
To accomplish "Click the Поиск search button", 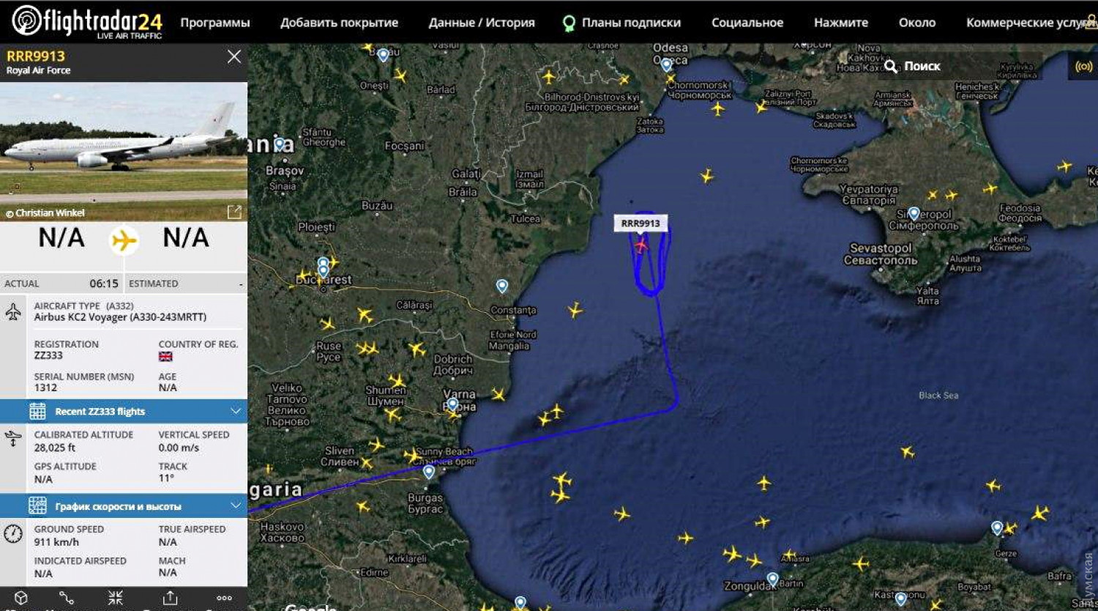I will (x=913, y=67).
